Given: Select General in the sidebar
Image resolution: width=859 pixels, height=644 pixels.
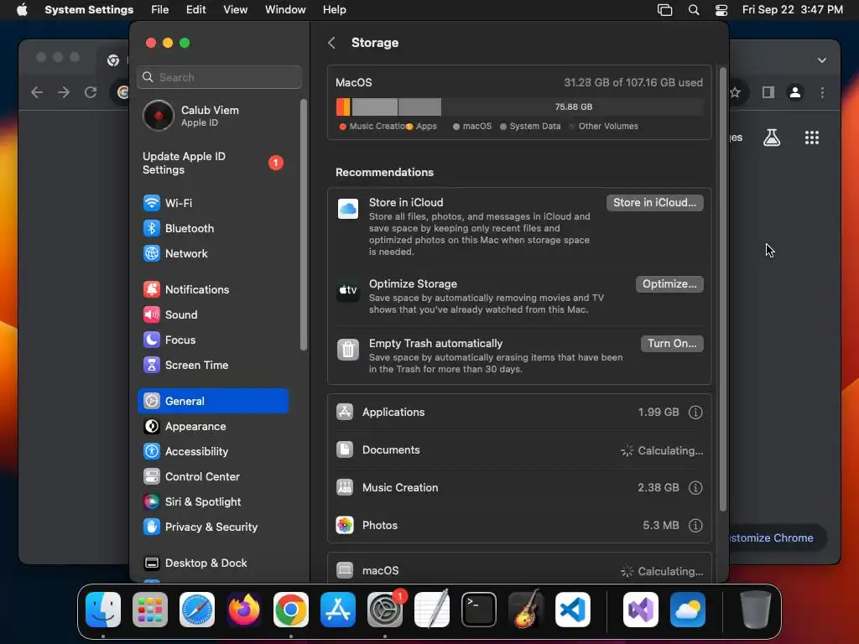Looking at the screenshot, I should pos(212,401).
